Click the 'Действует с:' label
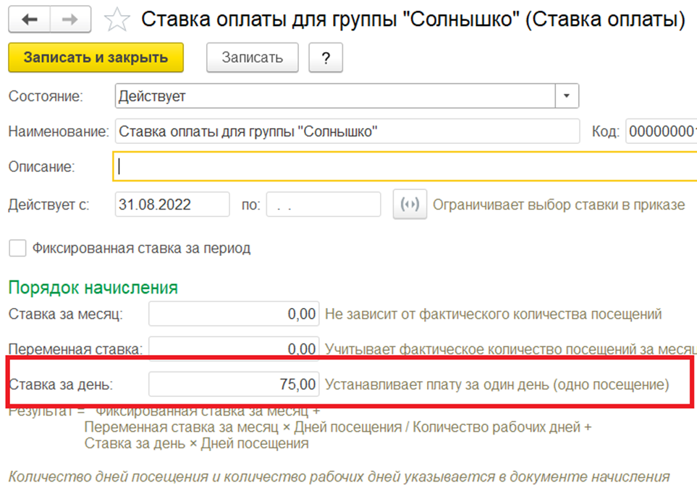This screenshot has width=697, height=488. pyautogui.click(x=49, y=205)
